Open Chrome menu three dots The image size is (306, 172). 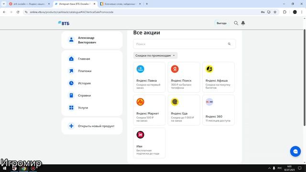coord(302,12)
